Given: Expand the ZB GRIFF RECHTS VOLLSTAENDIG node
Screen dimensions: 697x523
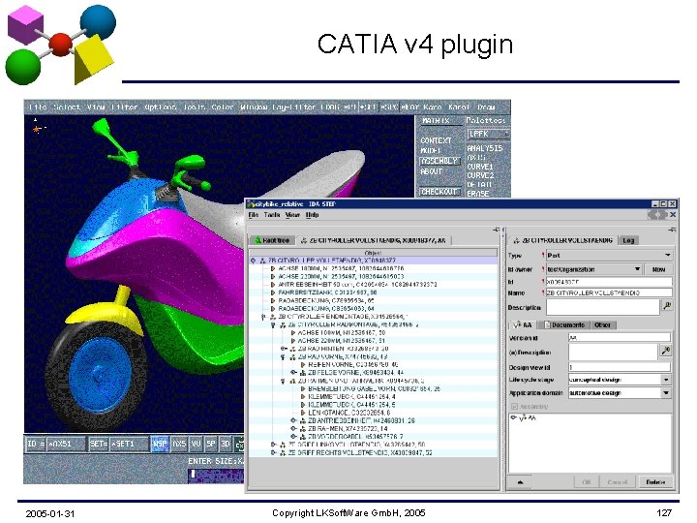Looking at the screenshot, I should pyautogui.click(x=273, y=452).
